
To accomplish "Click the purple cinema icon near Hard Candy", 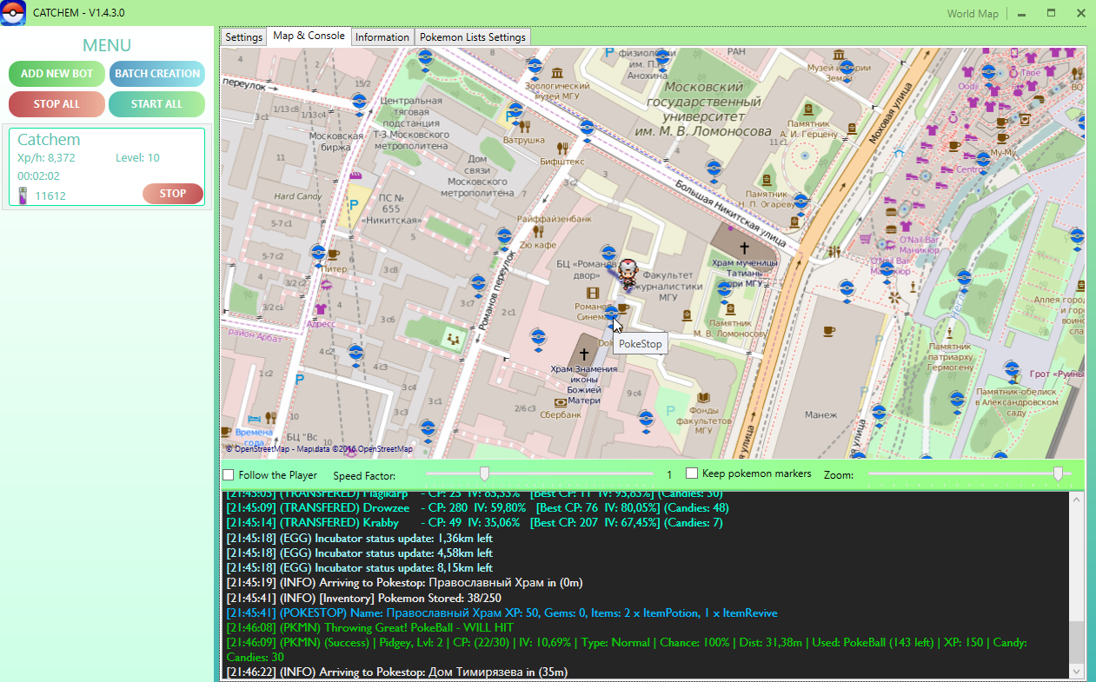I will tap(355, 175).
